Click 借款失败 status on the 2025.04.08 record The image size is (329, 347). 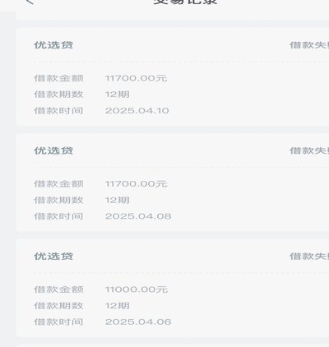coord(309,150)
